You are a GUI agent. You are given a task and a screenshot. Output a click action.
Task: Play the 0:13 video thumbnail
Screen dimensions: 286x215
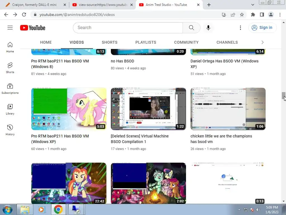228,183
